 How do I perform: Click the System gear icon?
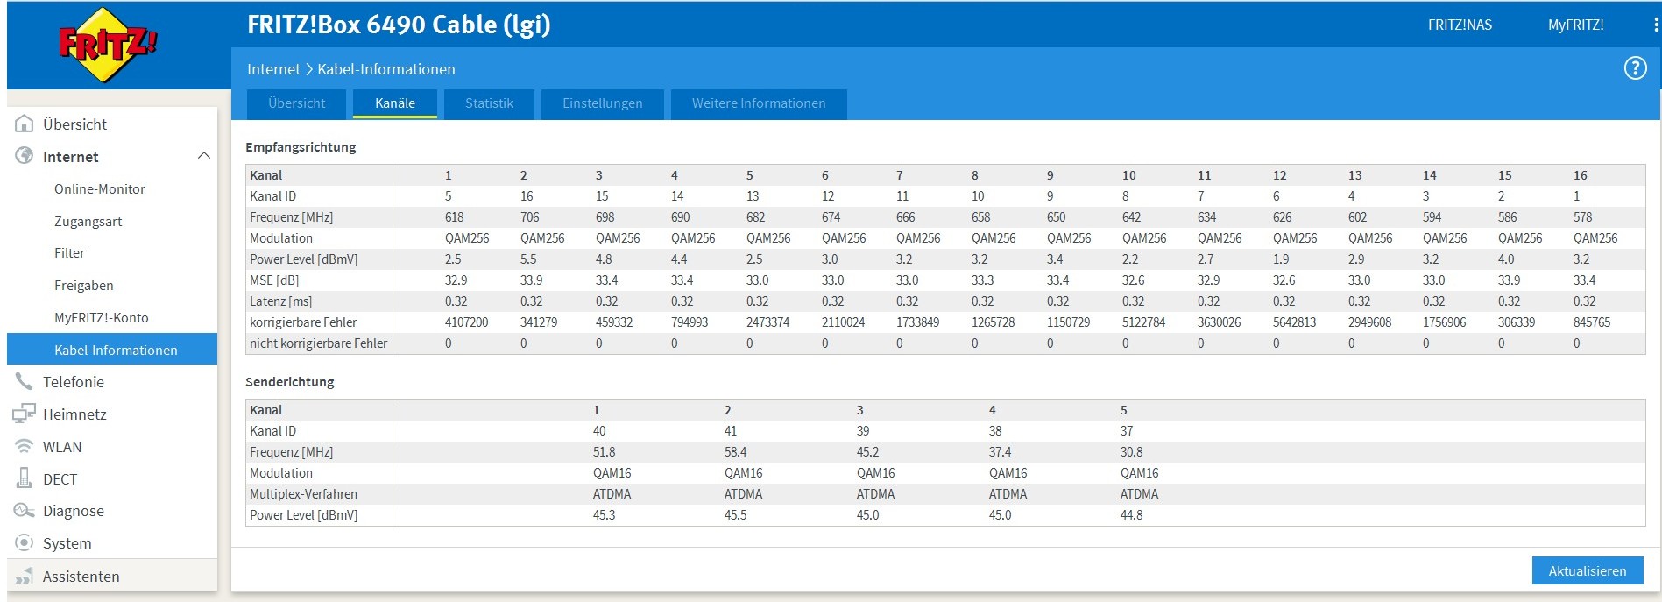point(25,542)
